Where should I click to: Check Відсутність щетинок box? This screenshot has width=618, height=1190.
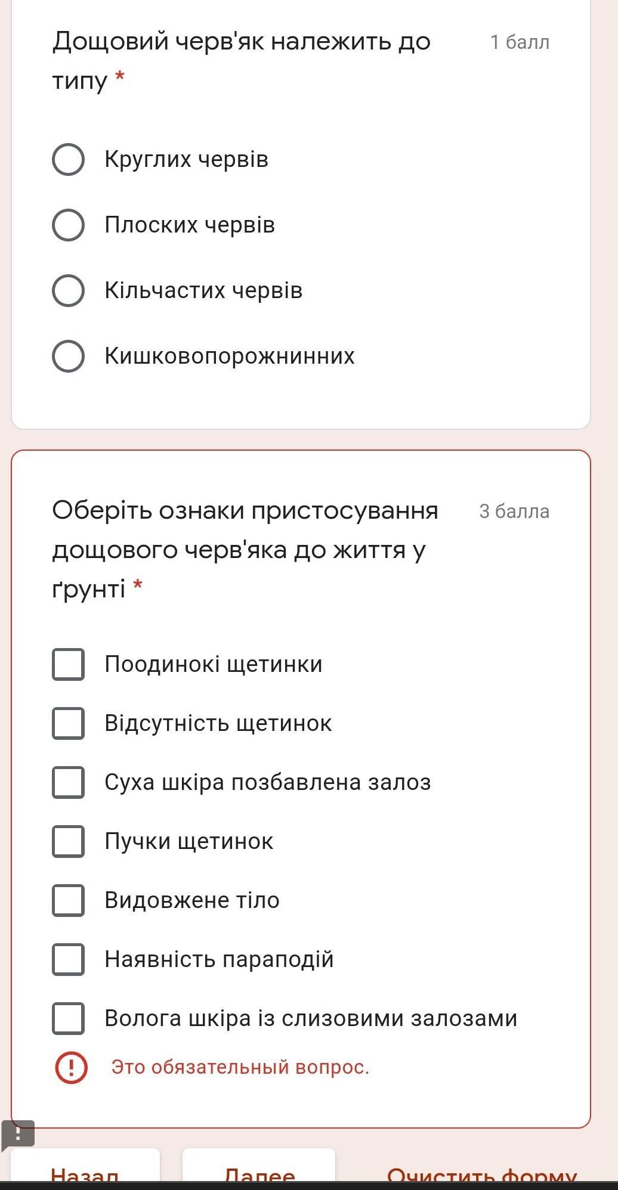tap(68, 723)
